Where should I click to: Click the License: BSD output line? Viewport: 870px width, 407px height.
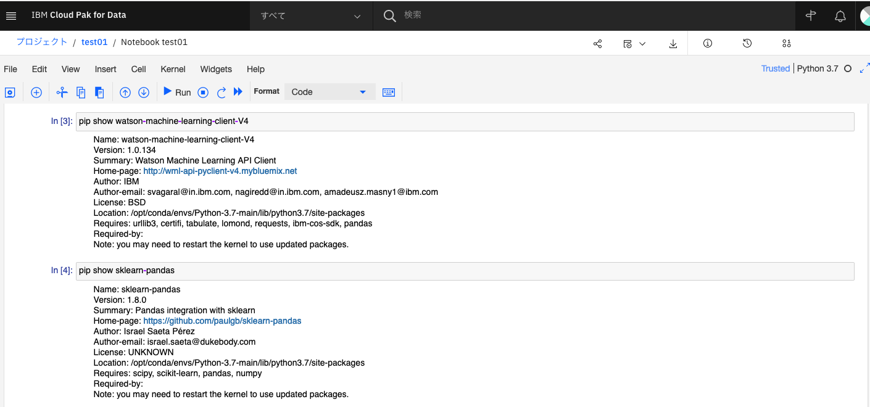pos(120,202)
